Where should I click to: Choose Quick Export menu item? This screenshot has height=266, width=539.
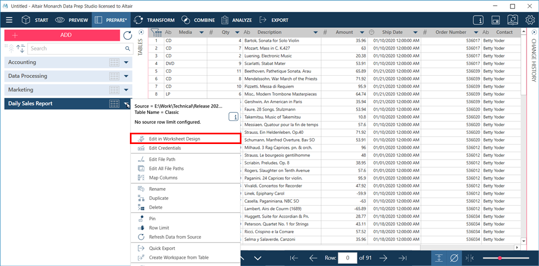[185, 248]
